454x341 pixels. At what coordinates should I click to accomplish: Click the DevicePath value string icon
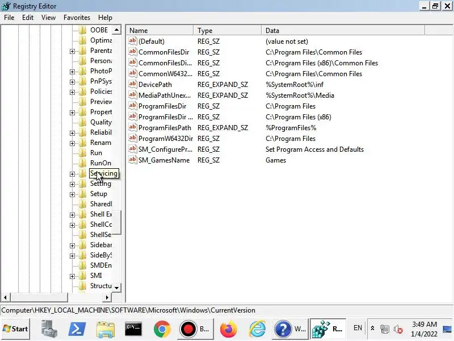click(x=133, y=84)
